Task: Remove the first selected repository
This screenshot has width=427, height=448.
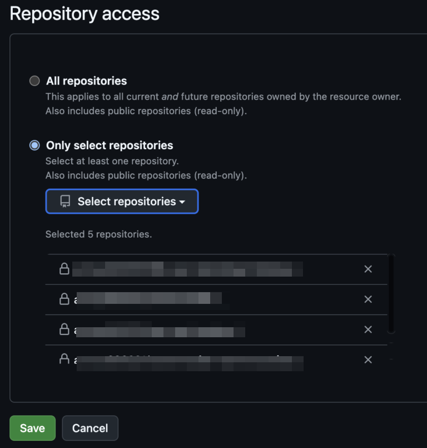Action: coord(368,269)
